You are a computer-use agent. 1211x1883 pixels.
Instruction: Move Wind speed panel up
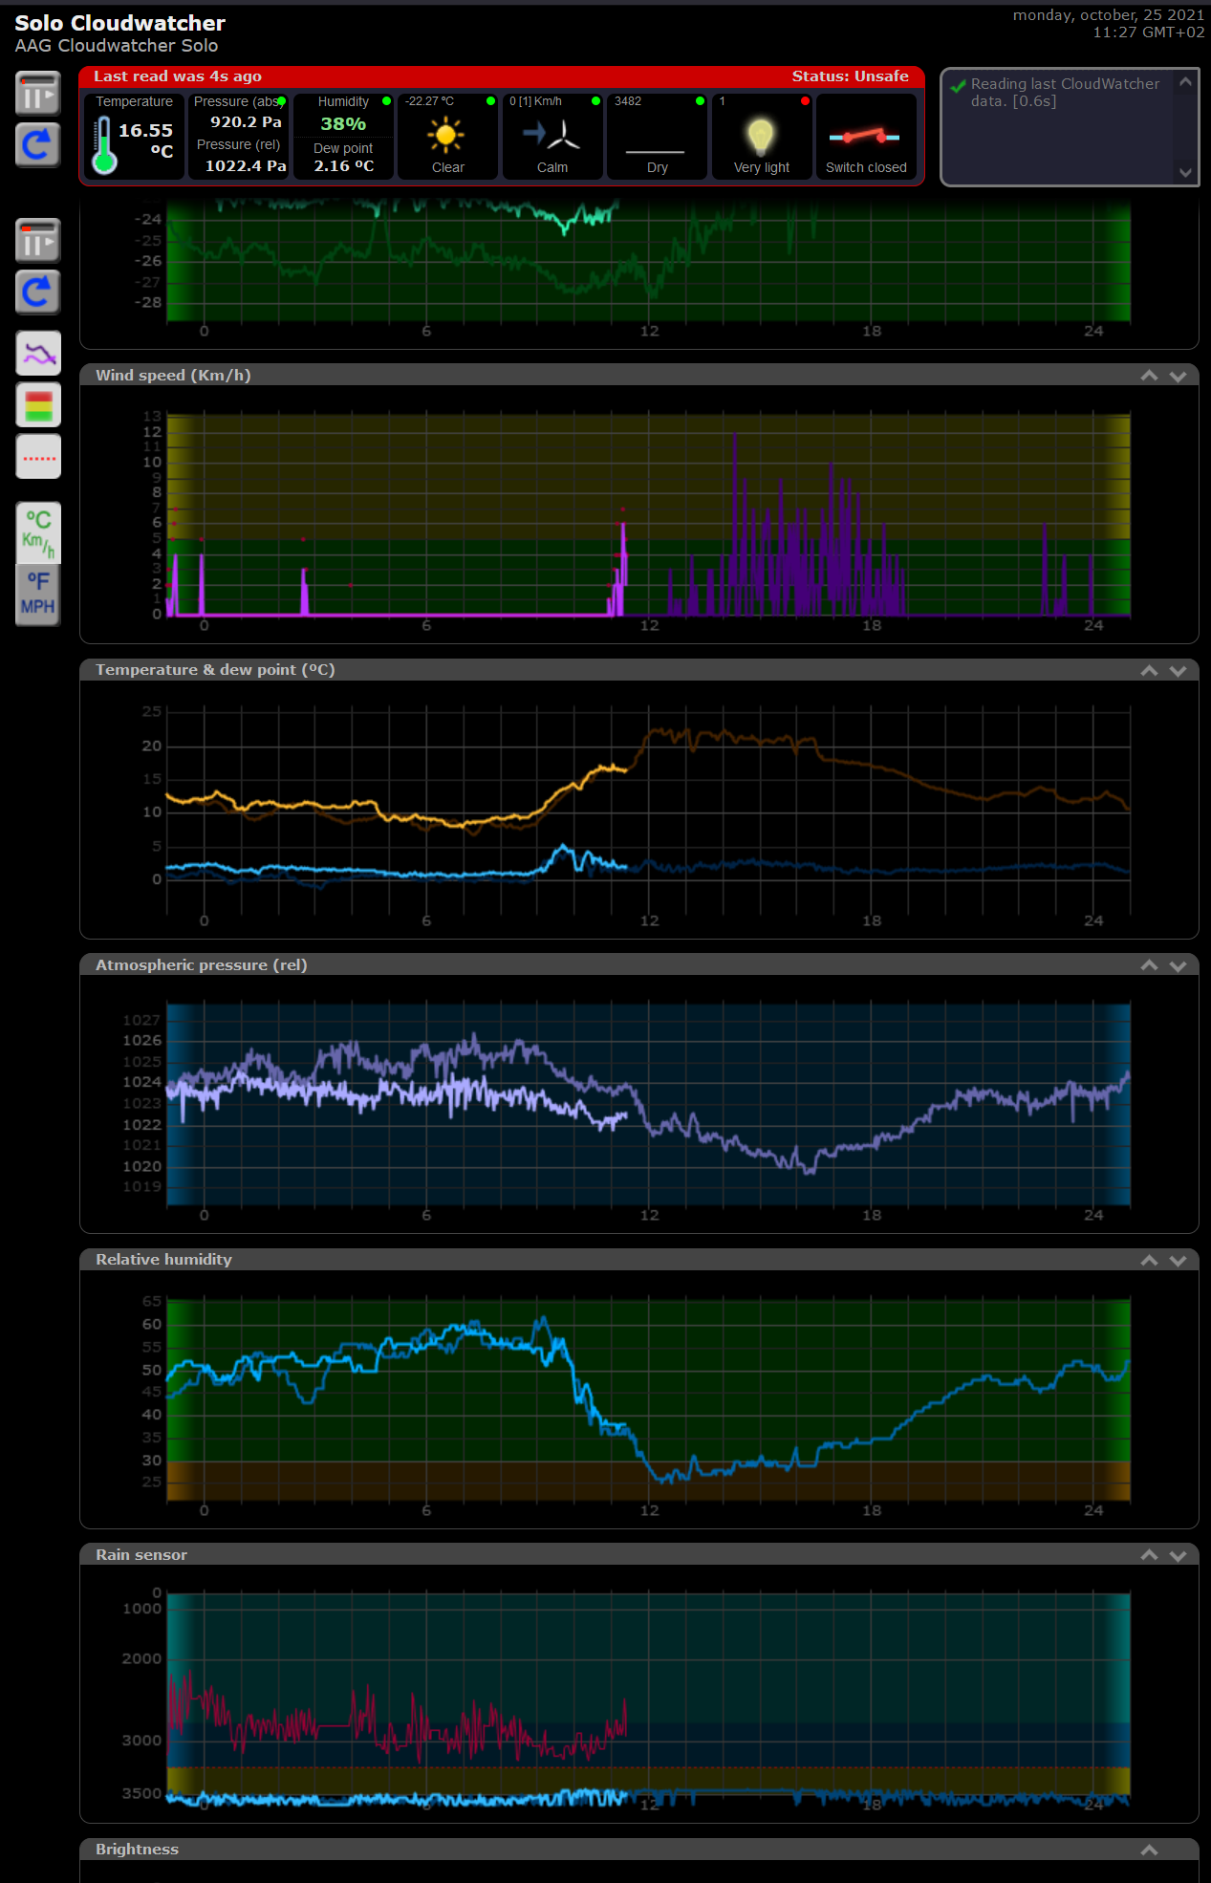(x=1149, y=376)
